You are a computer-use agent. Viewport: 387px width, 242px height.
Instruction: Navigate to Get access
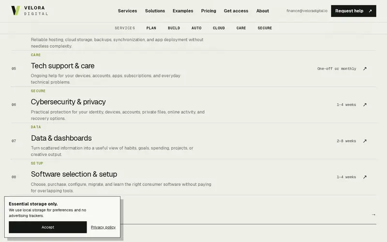click(x=236, y=11)
